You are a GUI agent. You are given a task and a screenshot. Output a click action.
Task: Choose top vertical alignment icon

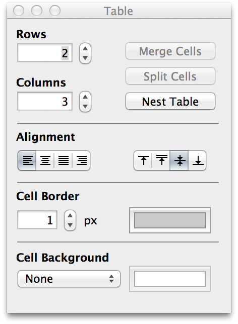click(143, 160)
